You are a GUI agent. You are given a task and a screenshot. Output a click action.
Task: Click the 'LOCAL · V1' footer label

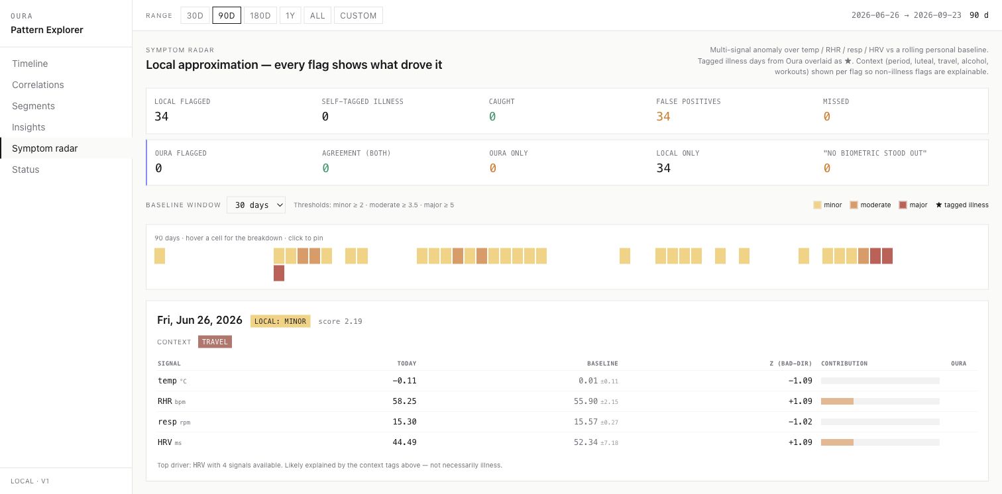coord(30,481)
